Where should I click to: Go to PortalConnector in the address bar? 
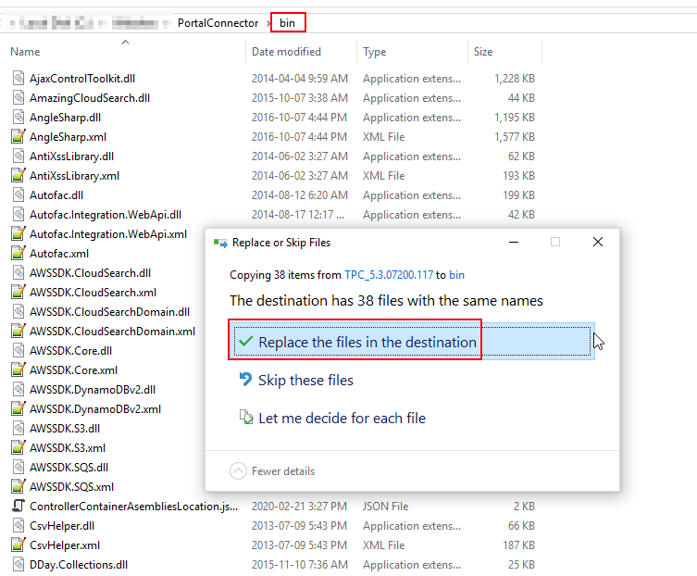coord(218,23)
